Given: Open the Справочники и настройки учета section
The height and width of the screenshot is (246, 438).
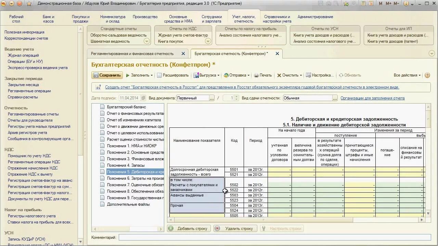Looking at the screenshot, I should click(277, 19).
